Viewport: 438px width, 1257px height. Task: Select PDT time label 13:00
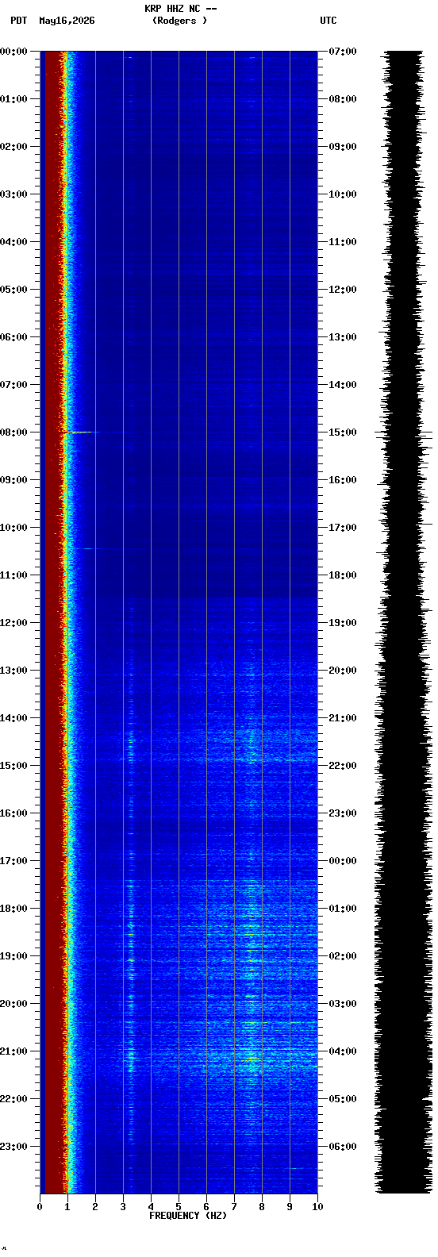pos(13,671)
